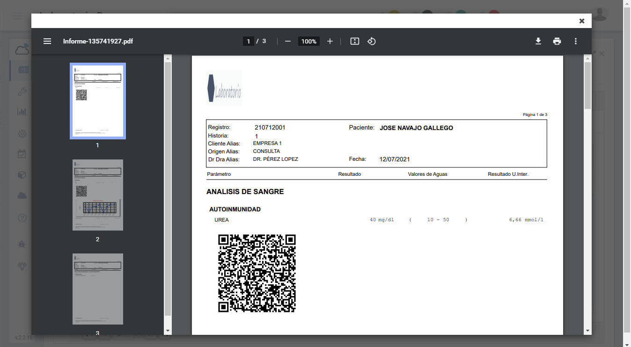Open page 3 thumbnail
The height and width of the screenshot is (347, 631).
(x=98, y=289)
